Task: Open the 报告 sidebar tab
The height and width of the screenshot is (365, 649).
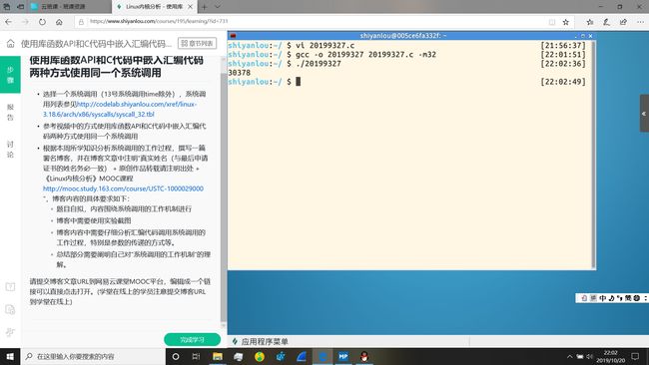Action: click(x=10, y=112)
